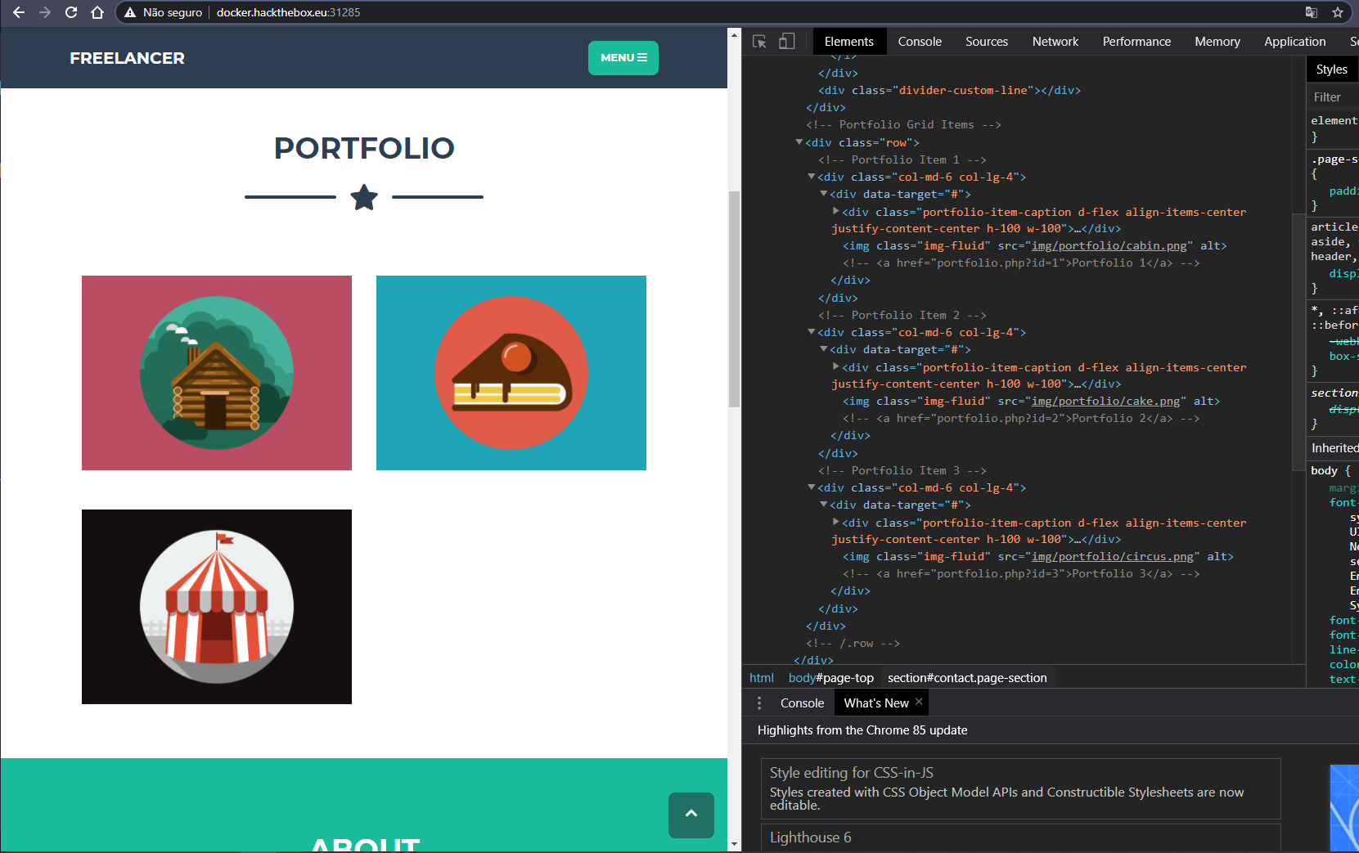The width and height of the screenshot is (1359, 853).
Task: Expand the first portfolio-item-caption div
Action: coord(835,212)
